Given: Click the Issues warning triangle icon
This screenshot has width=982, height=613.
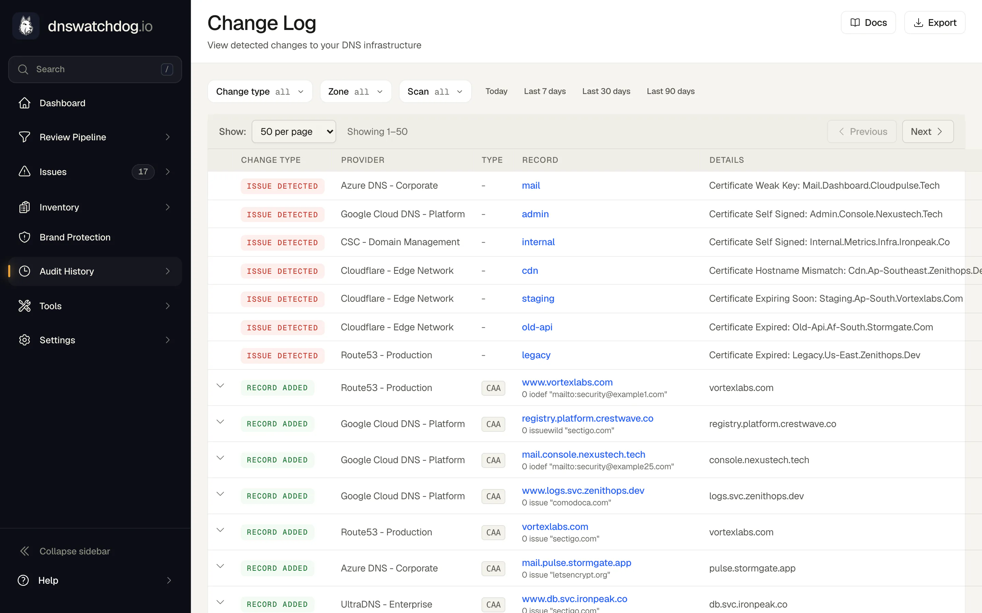Looking at the screenshot, I should tap(24, 172).
